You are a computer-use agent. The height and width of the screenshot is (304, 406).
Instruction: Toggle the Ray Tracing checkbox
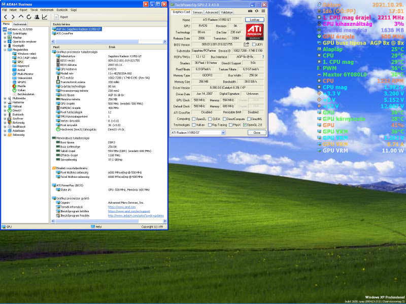tap(210, 125)
